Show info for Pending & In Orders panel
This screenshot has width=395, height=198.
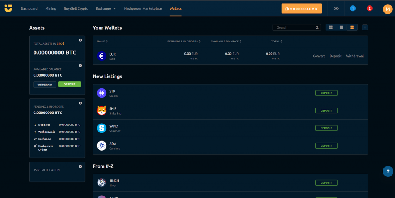point(80,103)
